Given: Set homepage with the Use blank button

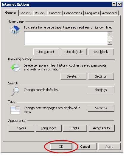Looking at the screenshot, I should 101,52.
